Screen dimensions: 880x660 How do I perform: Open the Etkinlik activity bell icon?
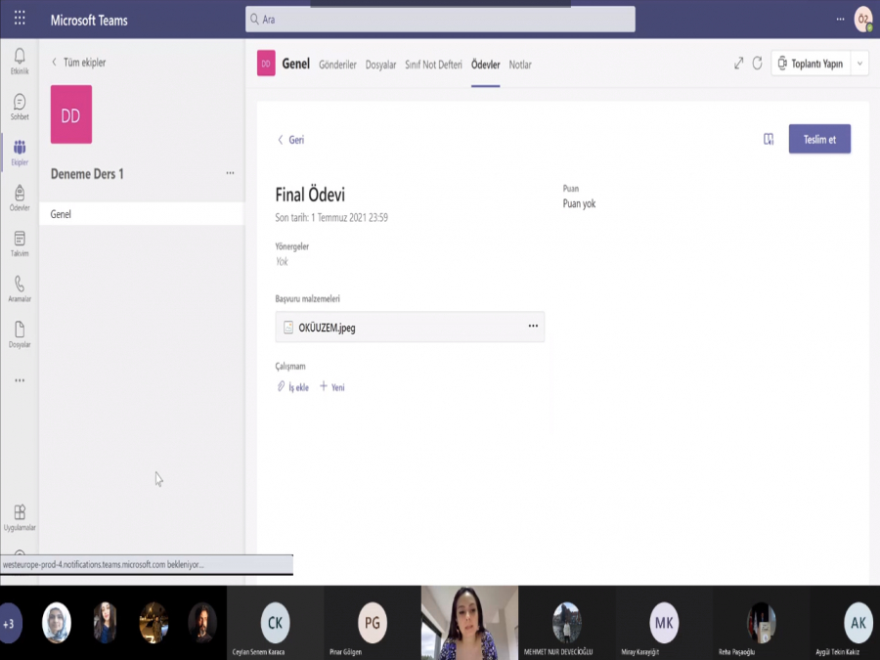[x=20, y=61]
